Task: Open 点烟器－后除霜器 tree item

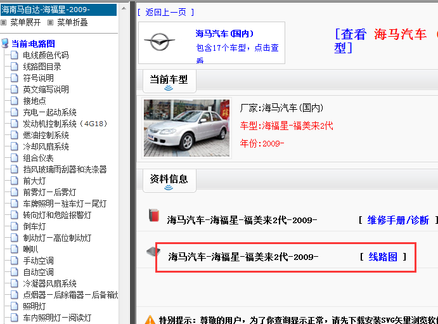Action: (70, 295)
